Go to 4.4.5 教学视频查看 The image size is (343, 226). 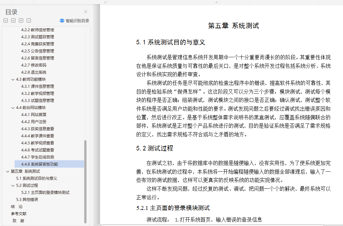(38, 143)
